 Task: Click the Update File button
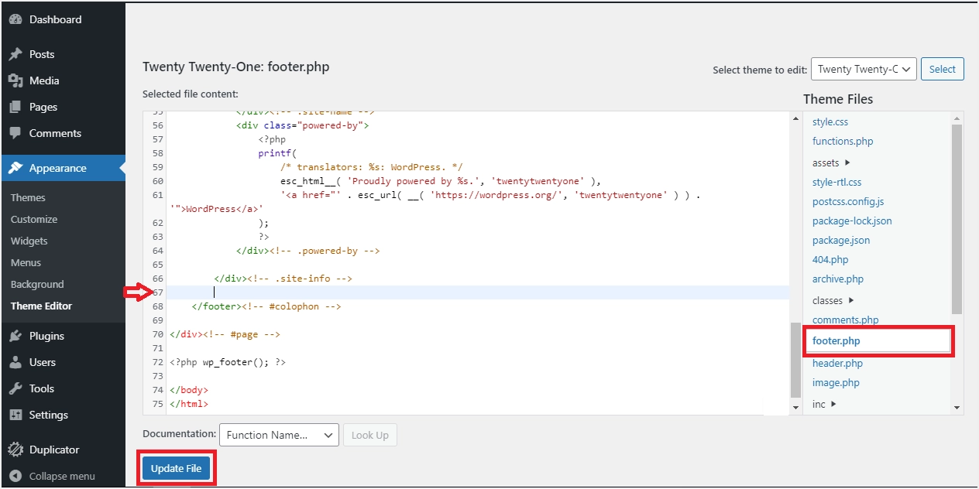176,468
